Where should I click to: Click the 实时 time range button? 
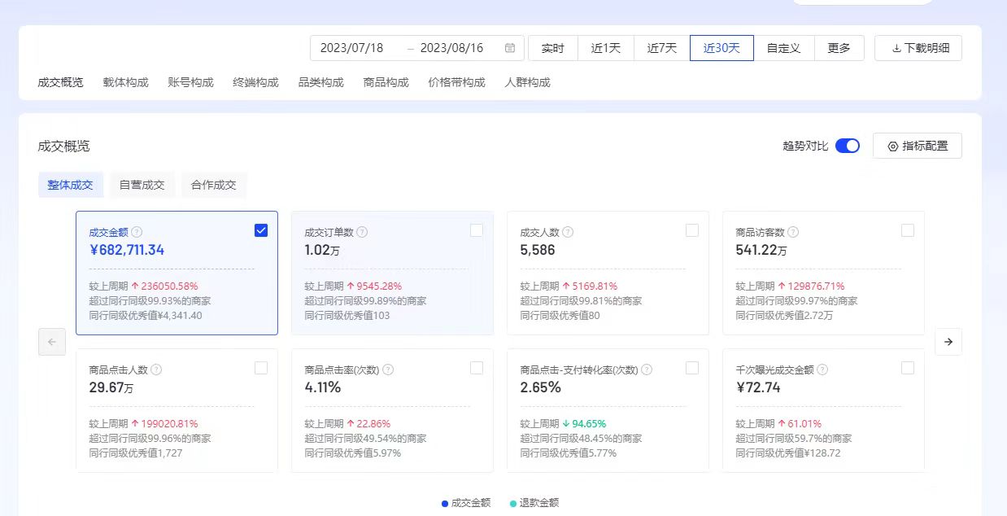(553, 48)
